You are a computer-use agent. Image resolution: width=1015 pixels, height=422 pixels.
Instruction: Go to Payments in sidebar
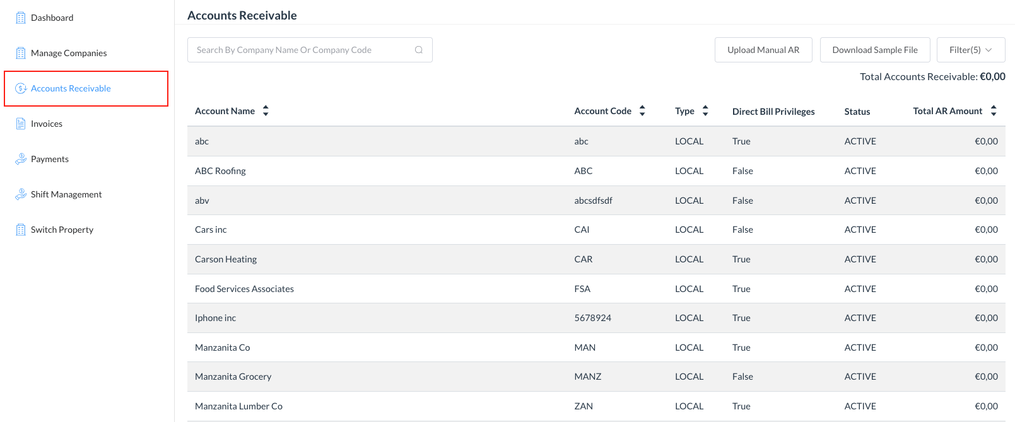click(50, 159)
